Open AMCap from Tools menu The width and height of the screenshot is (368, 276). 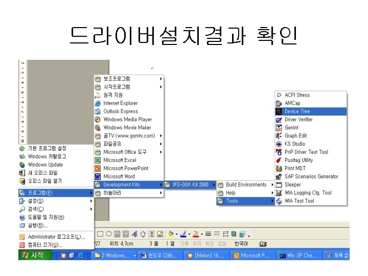coord(311,103)
